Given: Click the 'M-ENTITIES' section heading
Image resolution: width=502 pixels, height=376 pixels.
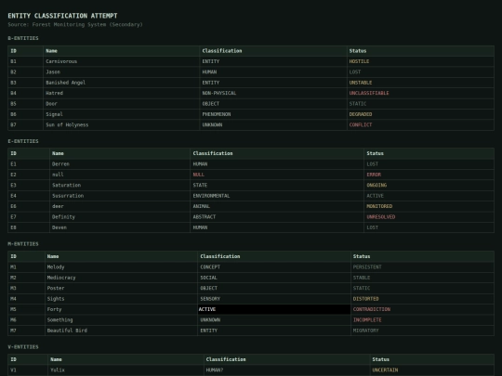Looking at the screenshot, I should 23,244.
